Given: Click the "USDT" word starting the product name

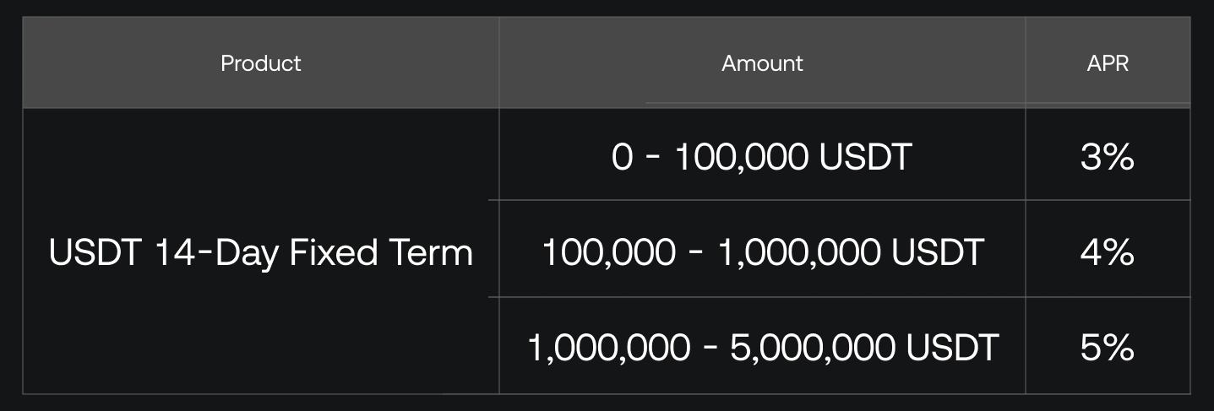Looking at the screenshot, I should click(x=95, y=252).
